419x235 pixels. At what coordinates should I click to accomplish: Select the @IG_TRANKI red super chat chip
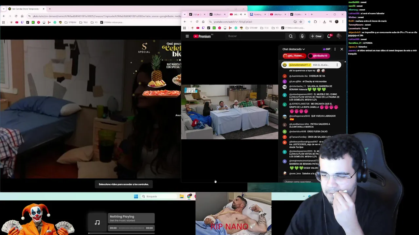coord(294,56)
